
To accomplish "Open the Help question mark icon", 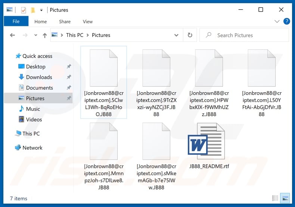I will [x=287, y=21].
